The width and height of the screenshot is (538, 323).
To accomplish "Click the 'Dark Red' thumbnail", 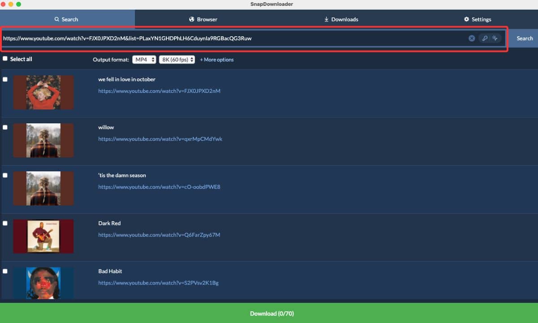I will click(43, 236).
